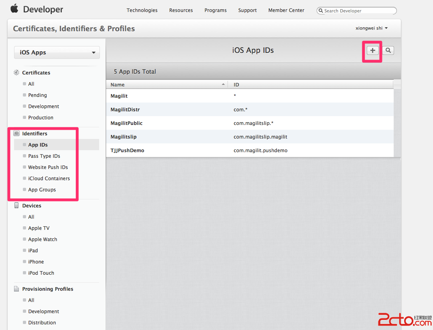Open the iOS Apps platform dropdown
Viewport: 433px width, 330px height.
point(57,52)
